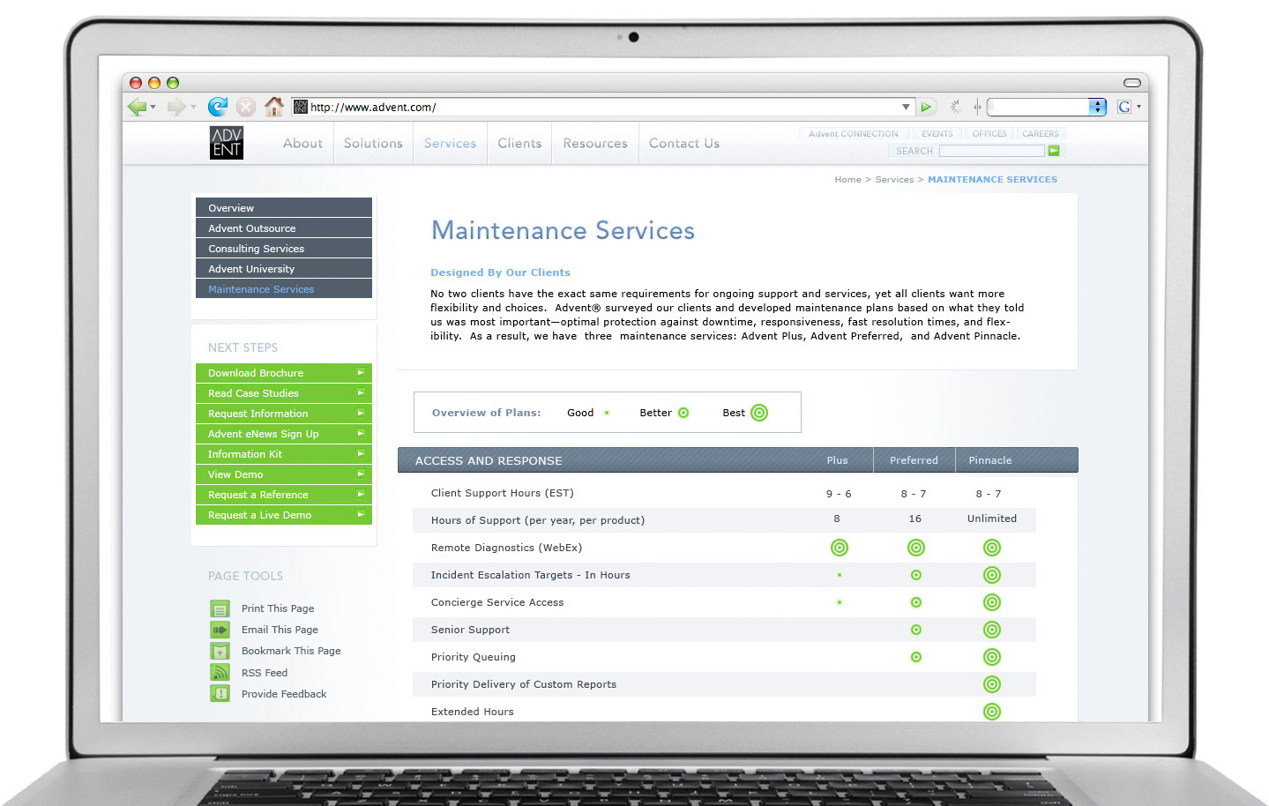
Task: Click the RSS Feed link text
Action: tap(265, 673)
